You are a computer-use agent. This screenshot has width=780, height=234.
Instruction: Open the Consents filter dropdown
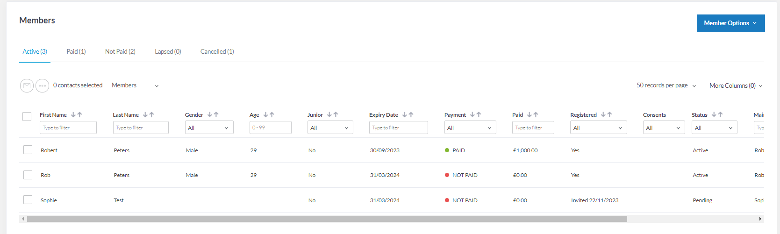click(664, 128)
